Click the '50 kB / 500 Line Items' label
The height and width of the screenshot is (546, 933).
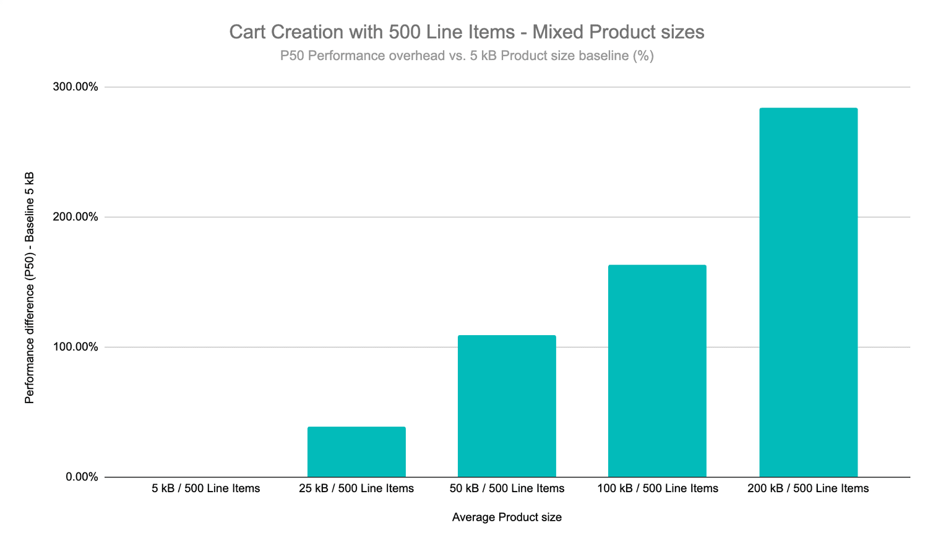click(x=507, y=488)
